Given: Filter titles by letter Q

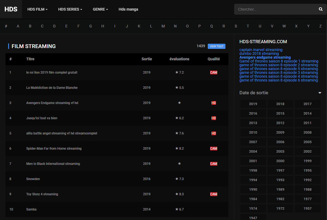Looking at the screenshot, I should click(x=212, y=26).
